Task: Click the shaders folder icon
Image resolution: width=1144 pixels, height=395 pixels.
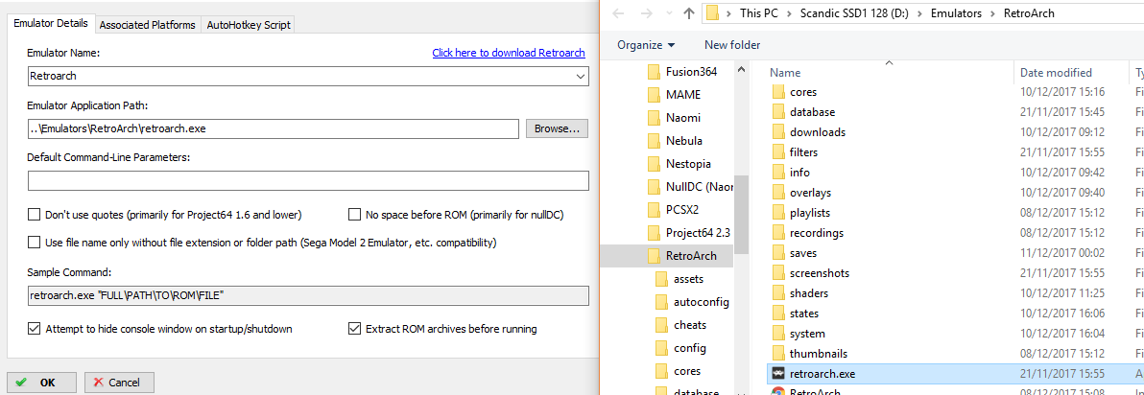Action: [x=777, y=293]
